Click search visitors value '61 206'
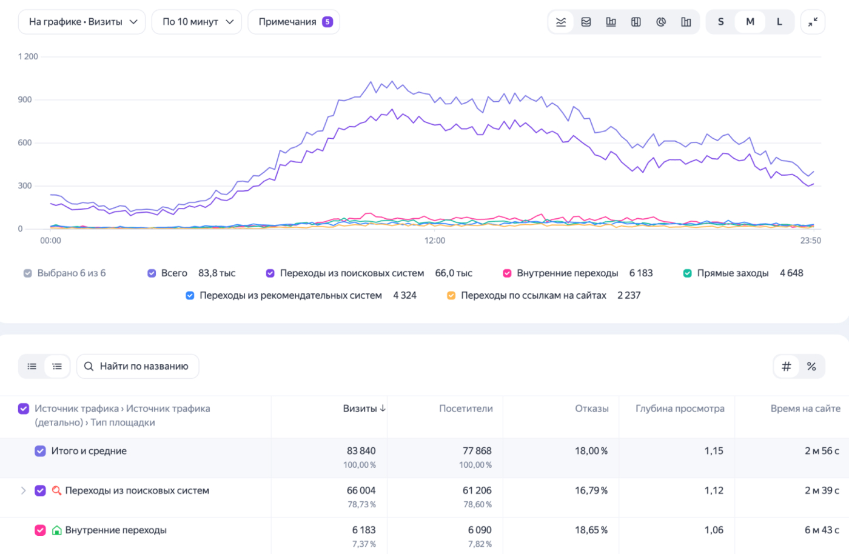Image resolution: width=849 pixels, height=554 pixels. click(477, 490)
